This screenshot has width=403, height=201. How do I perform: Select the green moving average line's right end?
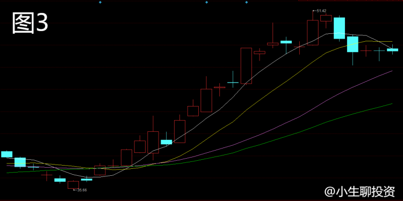(x=392, y=104)
